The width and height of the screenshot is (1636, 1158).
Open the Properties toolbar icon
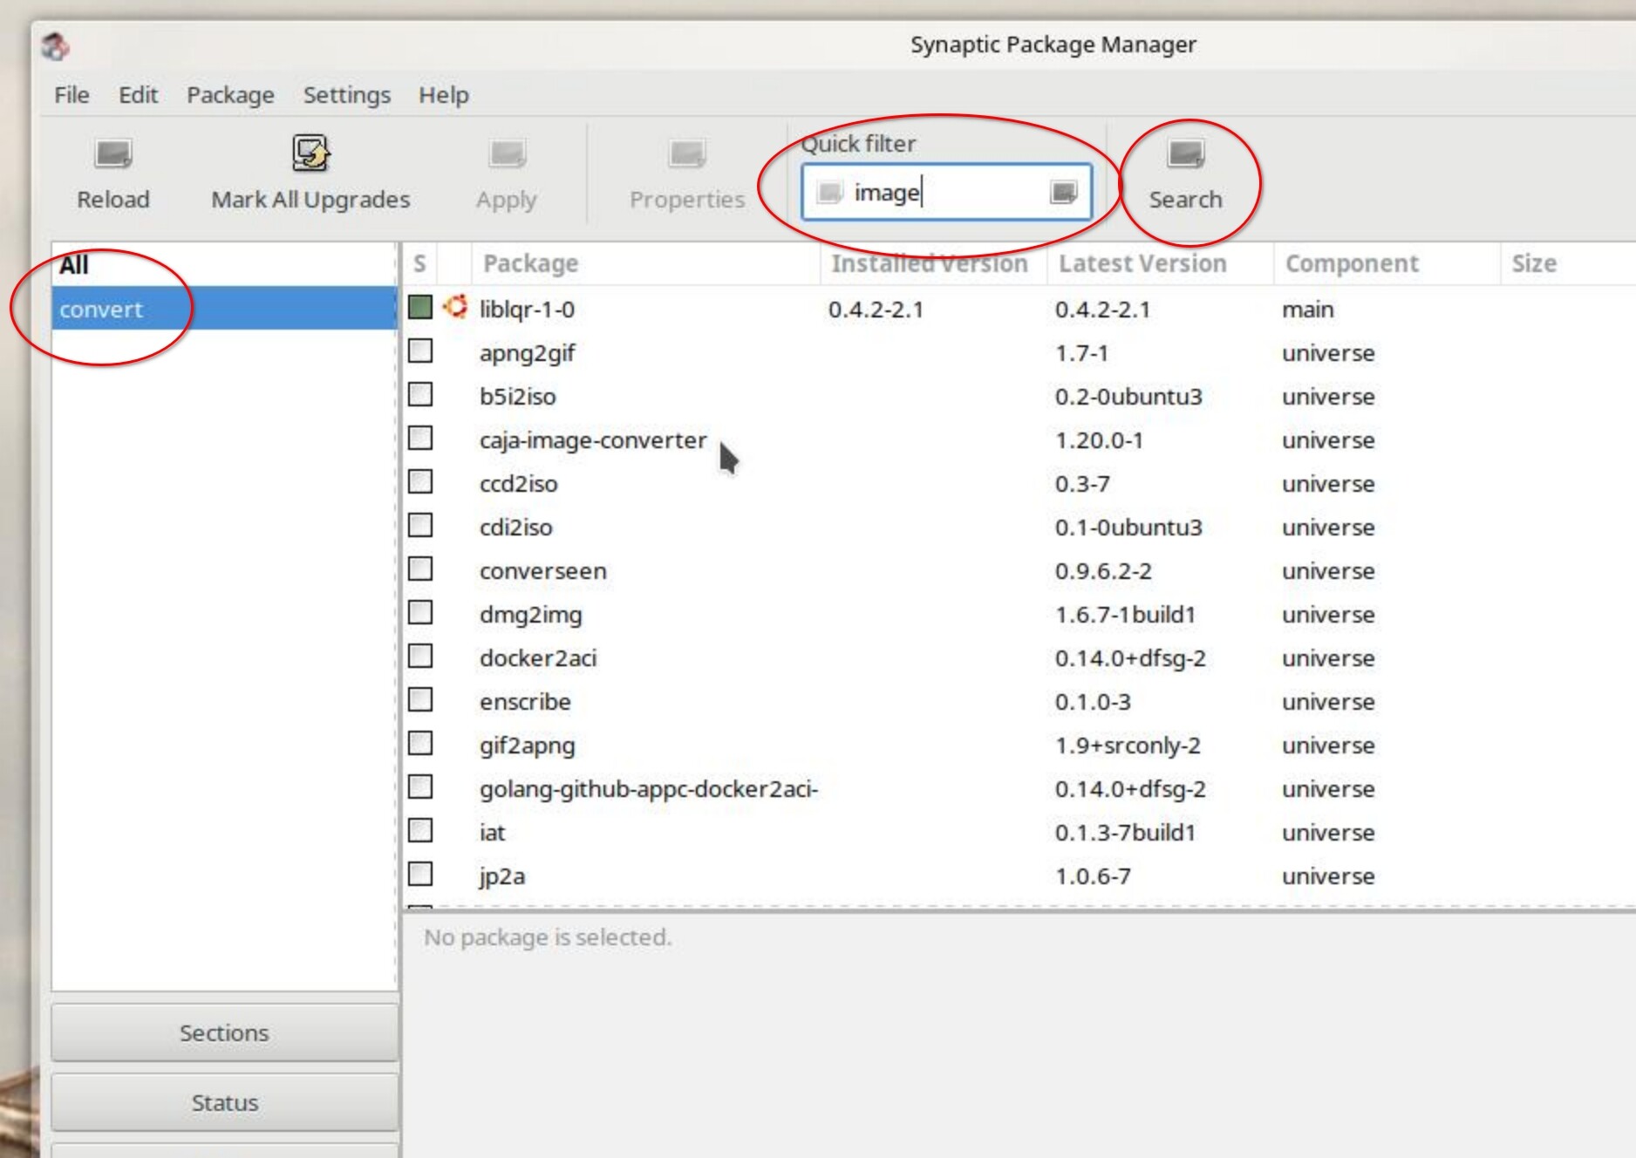pos(687,154)
